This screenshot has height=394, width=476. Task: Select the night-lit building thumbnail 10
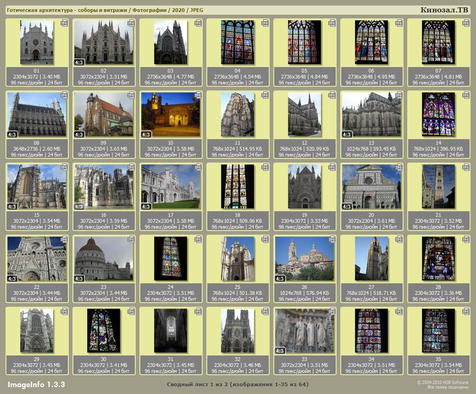[171, 114]
